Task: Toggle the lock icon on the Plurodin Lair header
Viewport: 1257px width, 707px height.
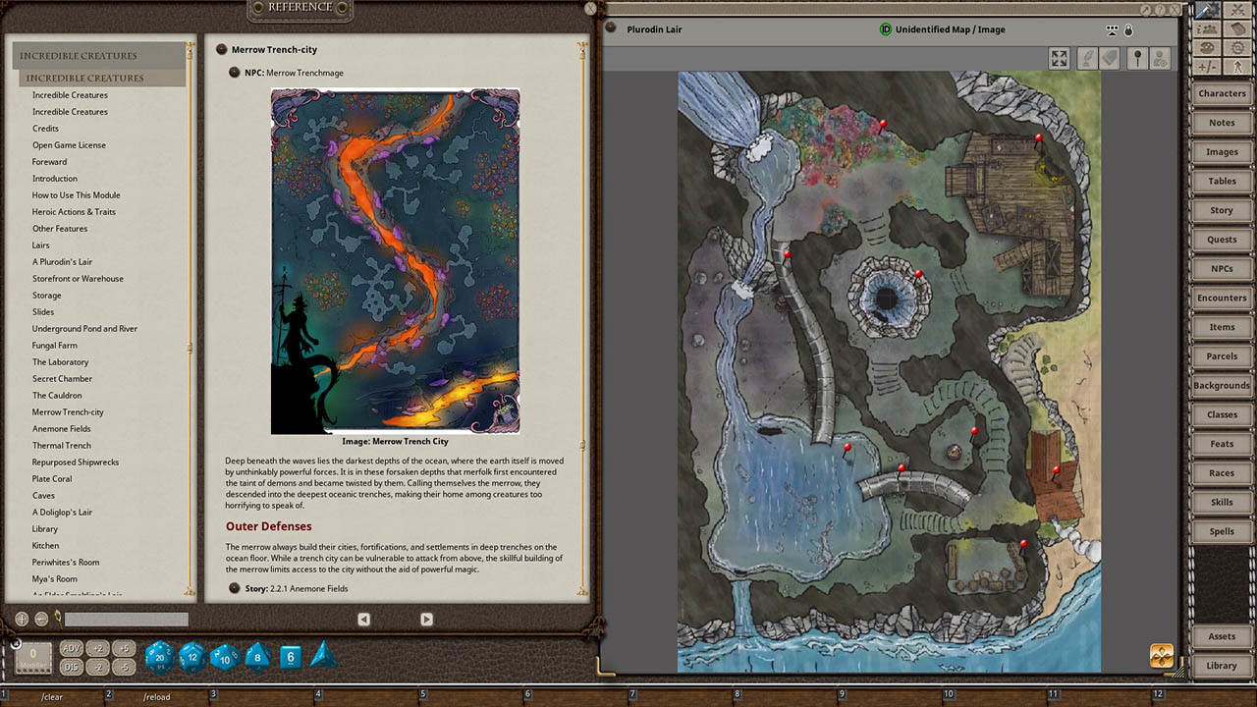Action: click(1128, 28)
